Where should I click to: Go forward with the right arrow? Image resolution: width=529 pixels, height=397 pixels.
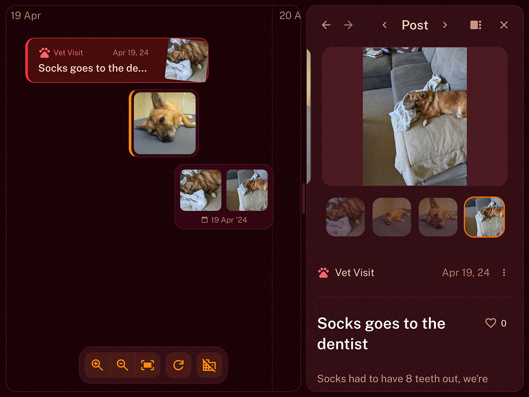coord(349,25)
